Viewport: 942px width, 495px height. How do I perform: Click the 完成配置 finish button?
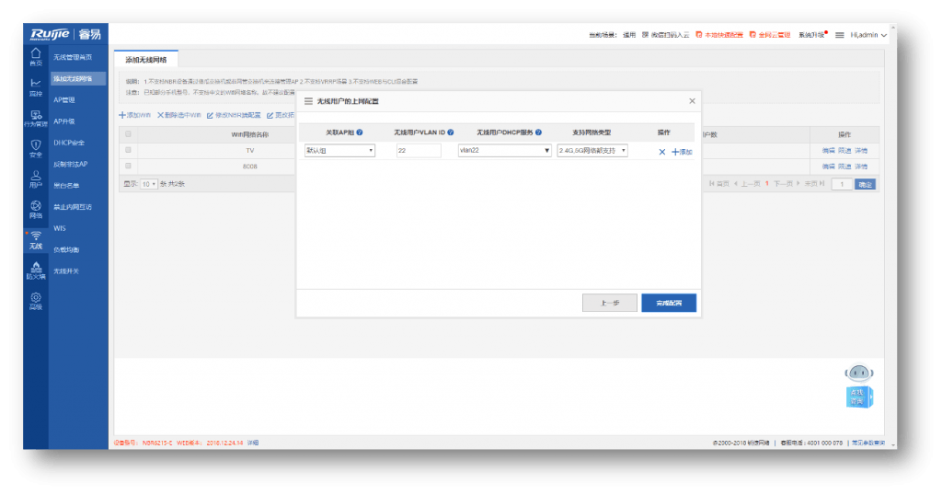tap(668, 303)
